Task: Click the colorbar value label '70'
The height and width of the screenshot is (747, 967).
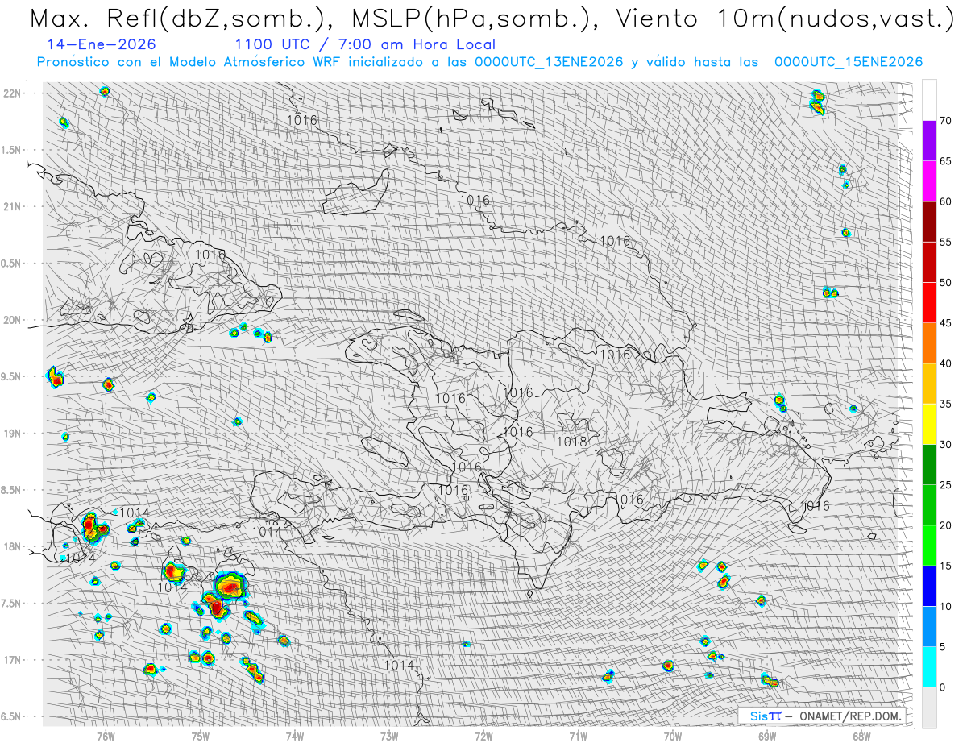Action: 945,121
